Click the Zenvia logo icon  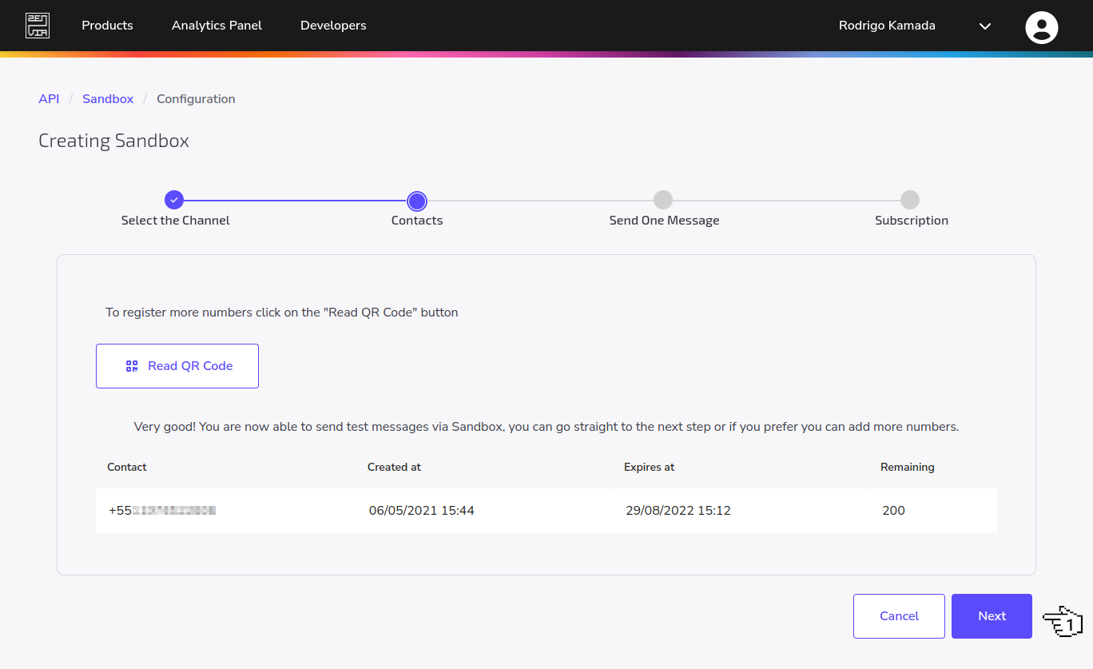point(37,25)
